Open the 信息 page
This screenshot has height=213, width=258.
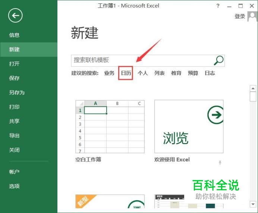coord(14,35)
